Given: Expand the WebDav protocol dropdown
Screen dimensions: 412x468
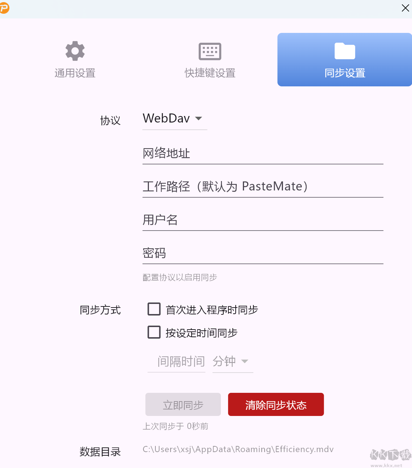Looking at the screenshot, I should point(175,119).
